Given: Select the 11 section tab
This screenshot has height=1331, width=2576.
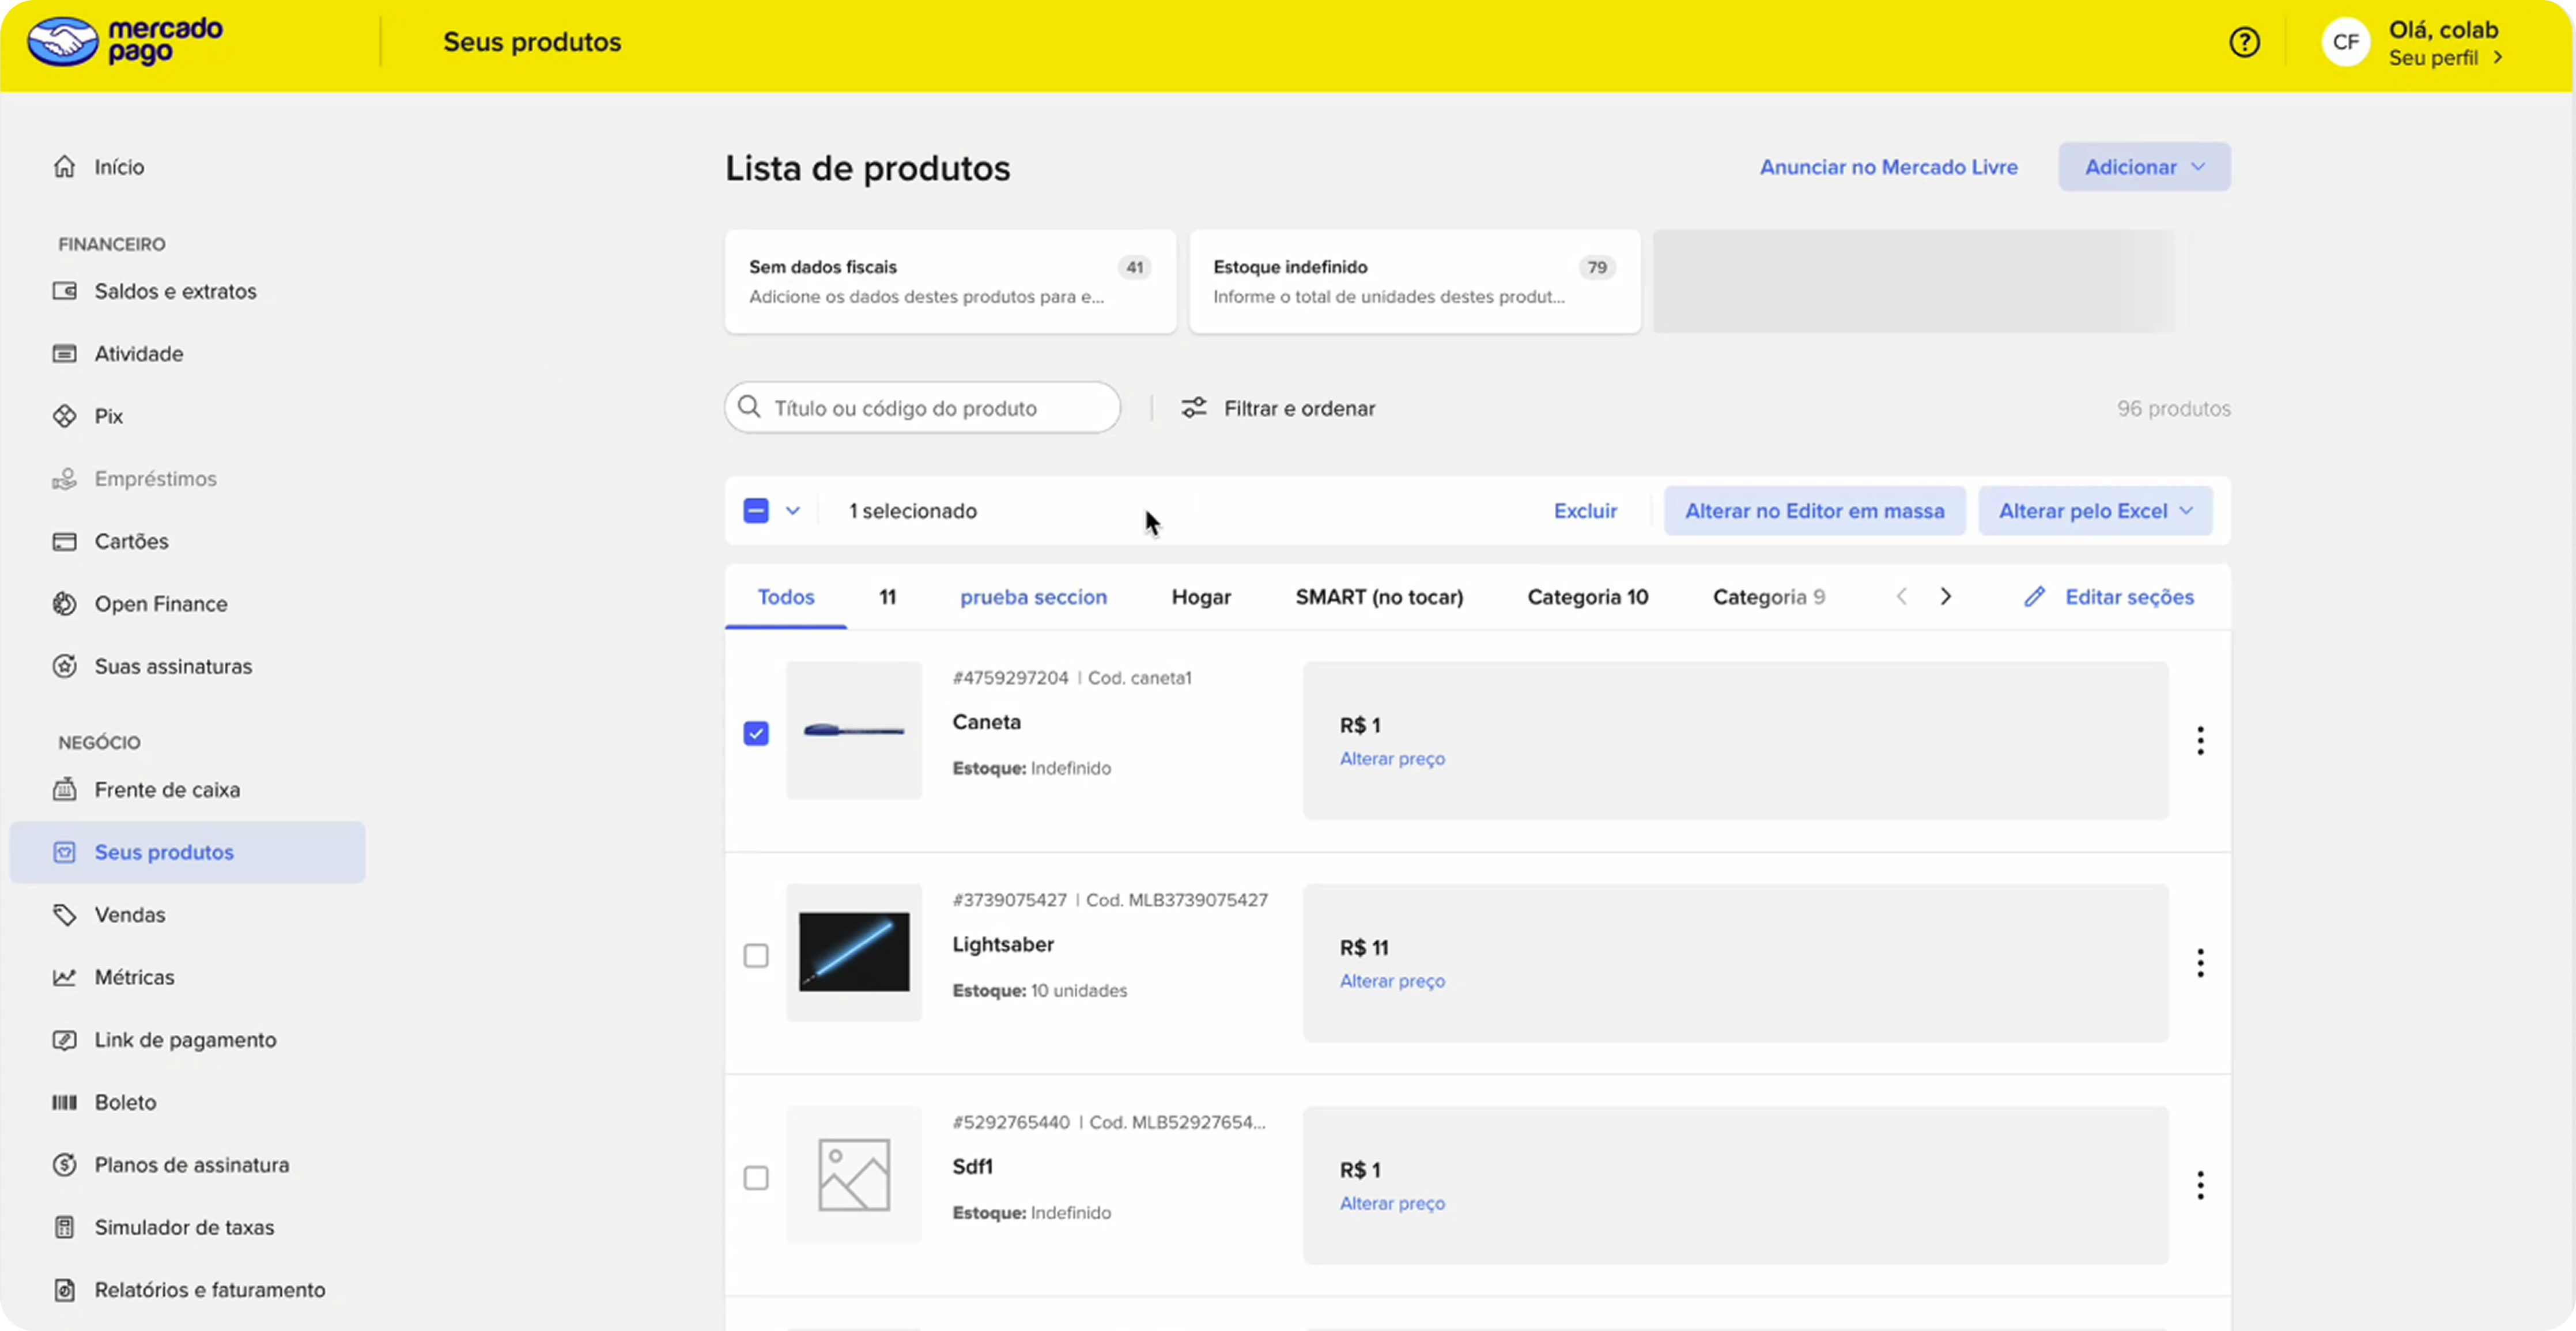Looking at the screenshot, I should click(888, 597).
